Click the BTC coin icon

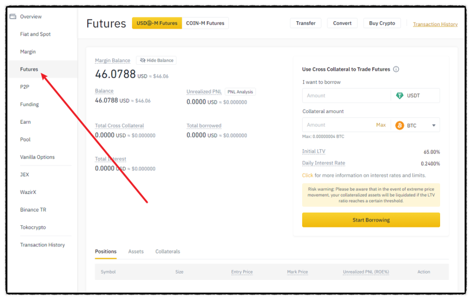pos(399,126)
